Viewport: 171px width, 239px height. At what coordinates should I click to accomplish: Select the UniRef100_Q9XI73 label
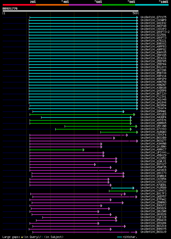[x=153, y=173]
